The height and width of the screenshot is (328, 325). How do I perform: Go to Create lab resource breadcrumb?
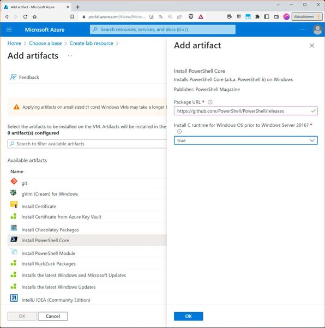tap(92, 43)
